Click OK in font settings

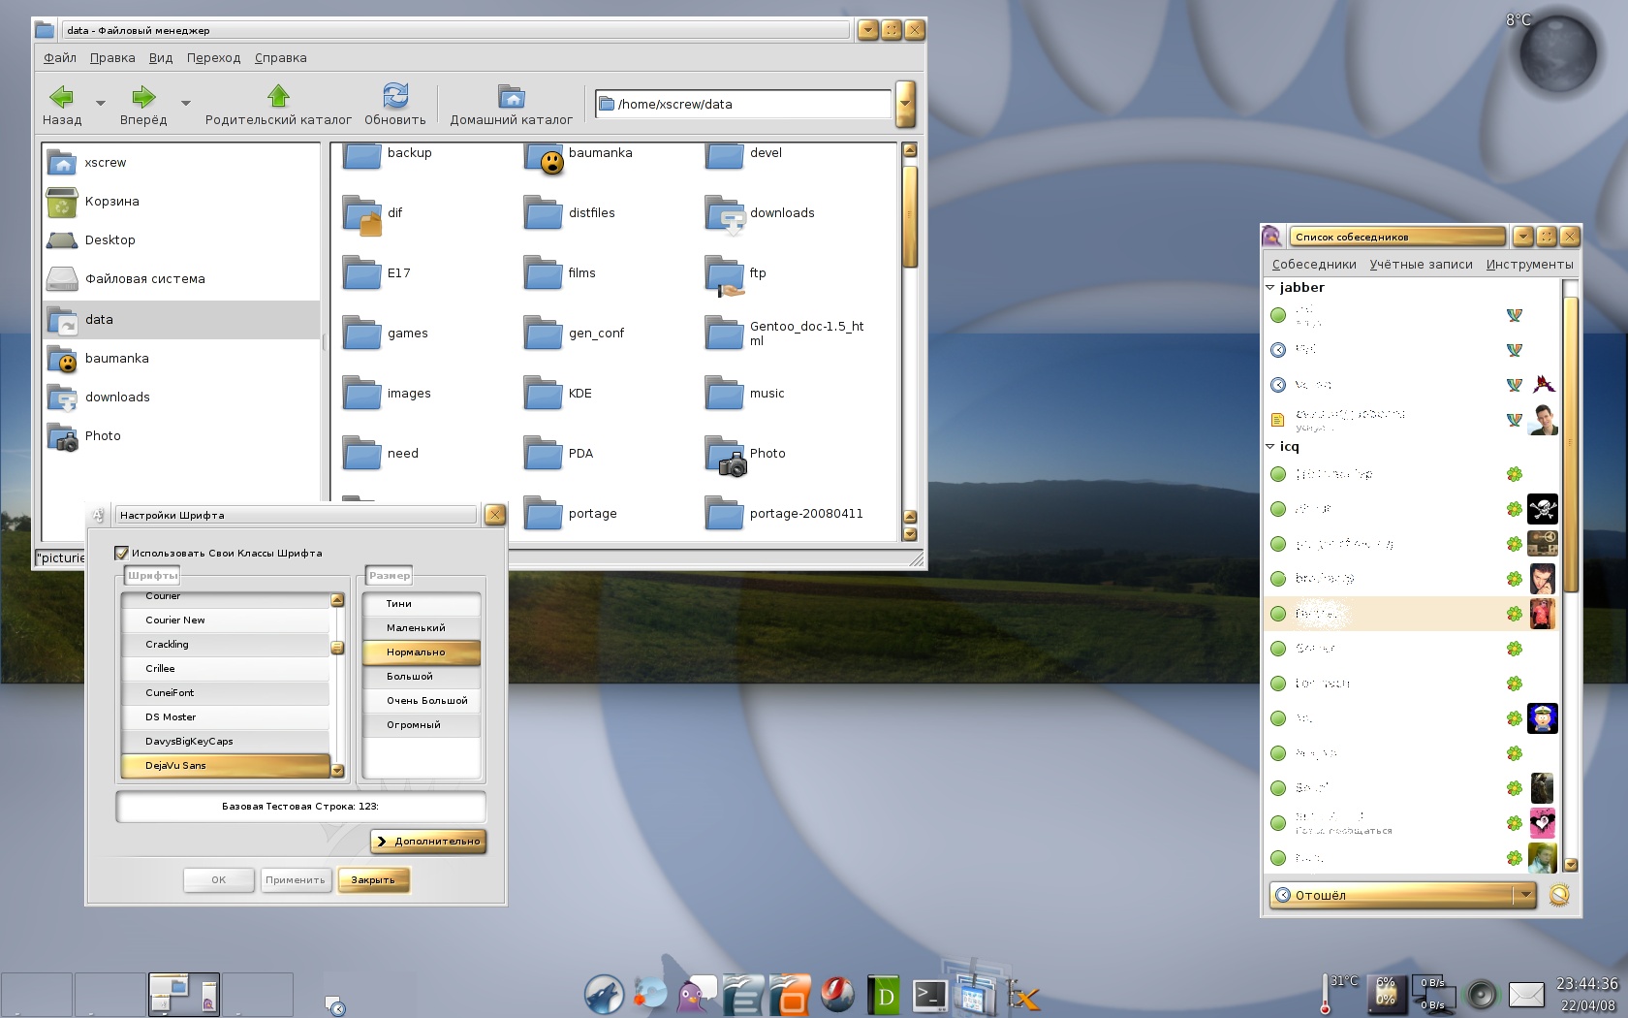pos(219,880)
